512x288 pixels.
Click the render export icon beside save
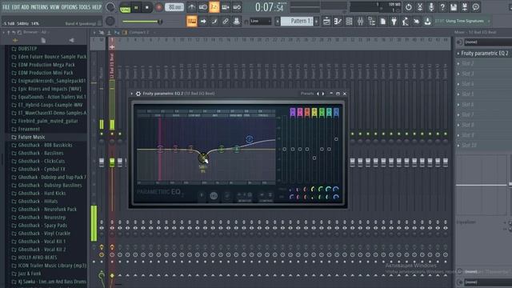465,7
